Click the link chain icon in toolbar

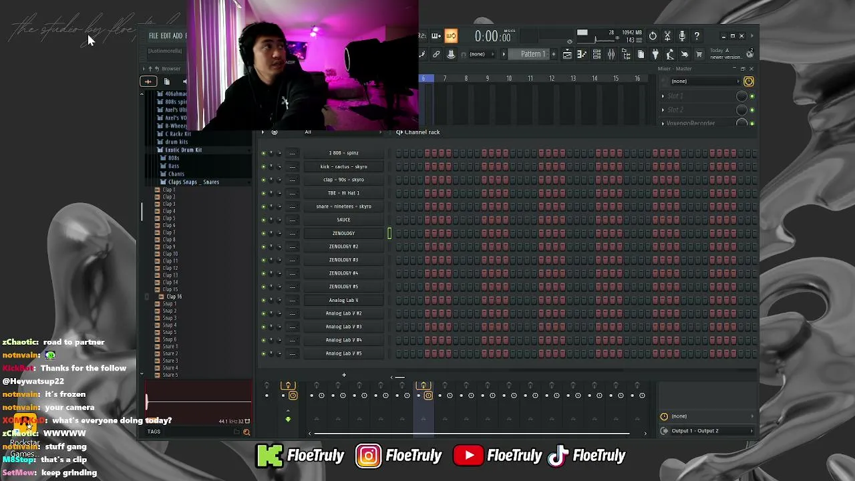436,54
